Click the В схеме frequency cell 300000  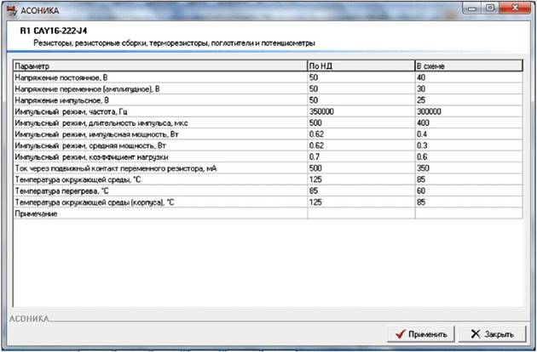click(x=467, y=111)
